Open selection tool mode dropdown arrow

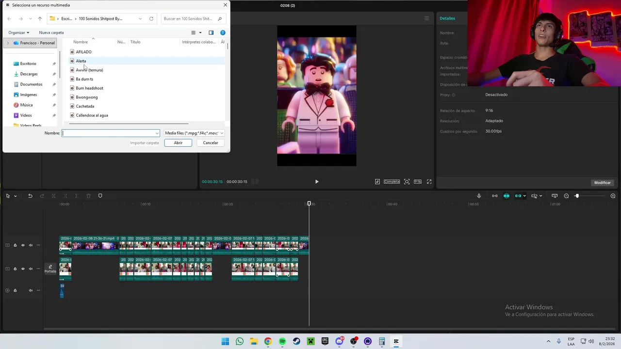tap(16, 196)
